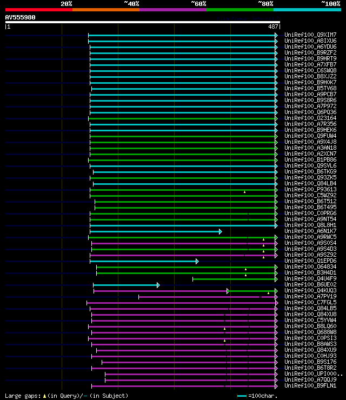The image size is (346, 400).
Task: Select the UniRef100_A7QQJ9 label
Action: [310, 380]
